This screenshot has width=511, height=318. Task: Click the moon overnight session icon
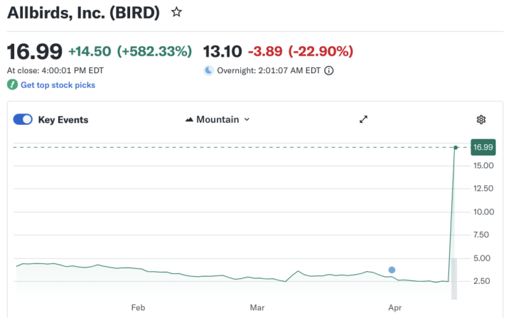pos(209,70)
